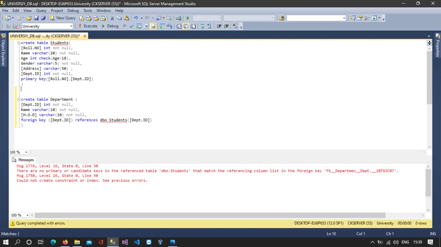
Task: Open the Project menu
Action: (x=57, y=11)
